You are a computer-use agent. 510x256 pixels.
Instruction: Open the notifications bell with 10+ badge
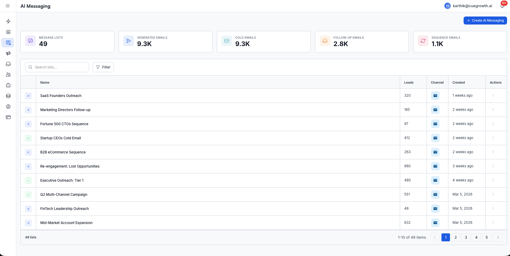(502, 6)
